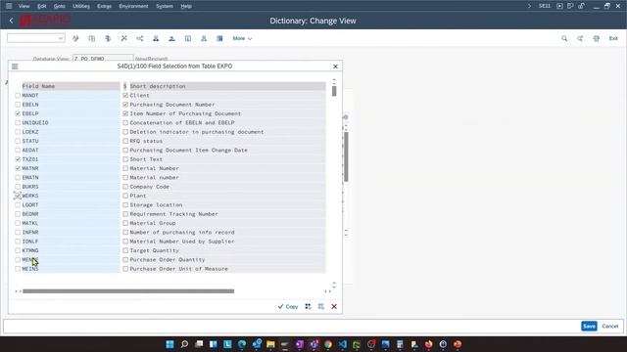The width and height of the screenshot is (627, 352).
Task: Open Windows Search from the taskbar
Action: [x=184, y=344]
